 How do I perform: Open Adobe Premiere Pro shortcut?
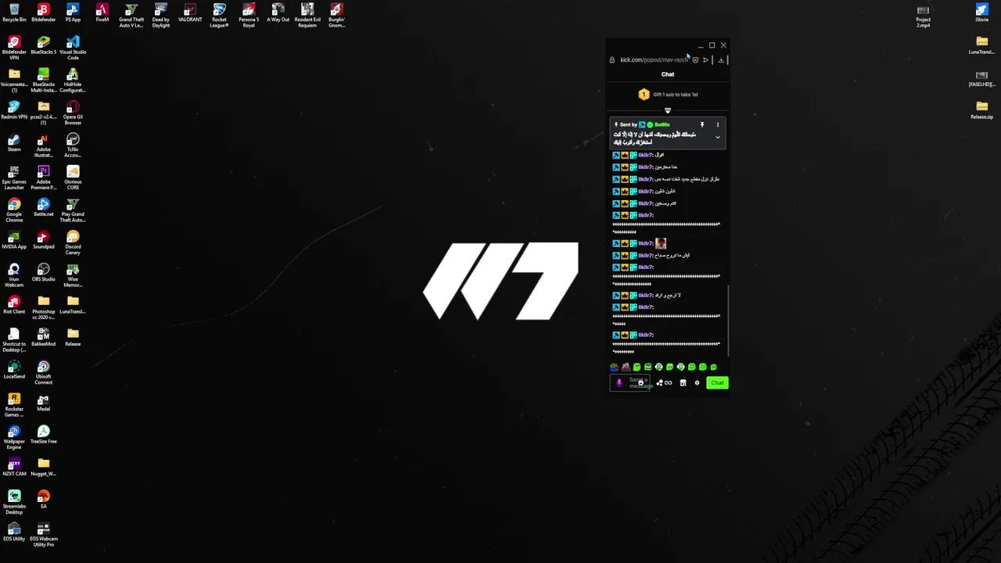43,178
